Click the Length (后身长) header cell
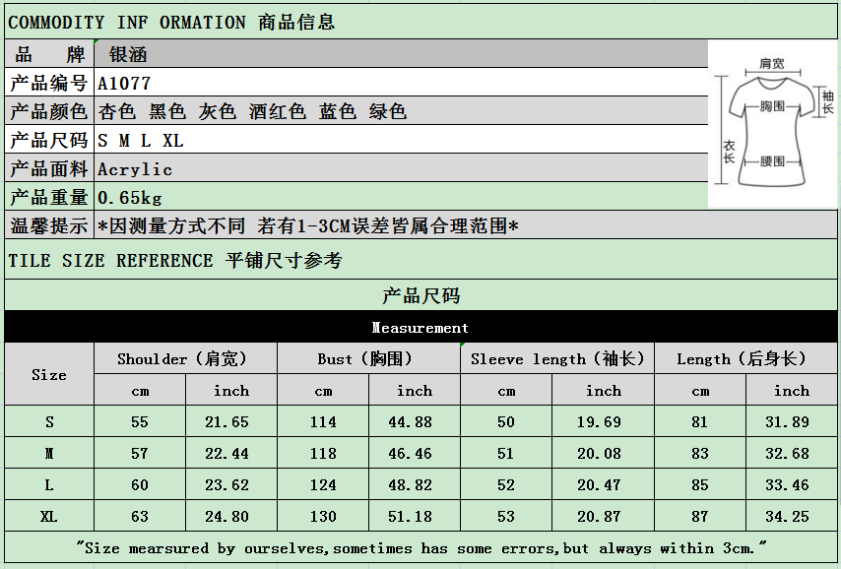841x569 pixels. (745, 359)
